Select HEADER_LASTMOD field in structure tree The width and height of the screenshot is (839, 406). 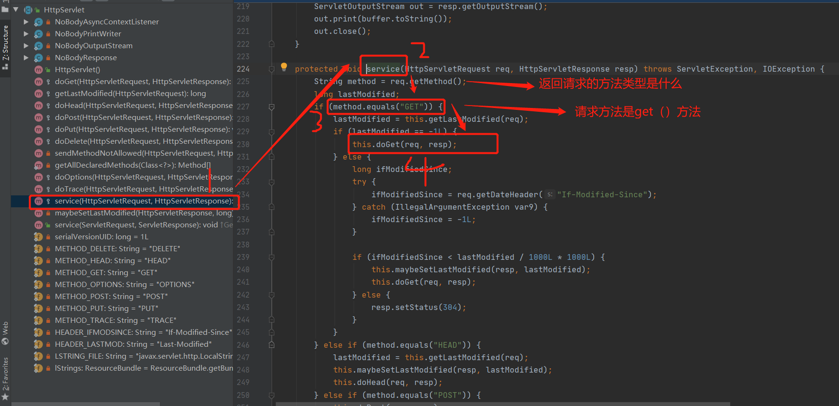pos(133,344)
